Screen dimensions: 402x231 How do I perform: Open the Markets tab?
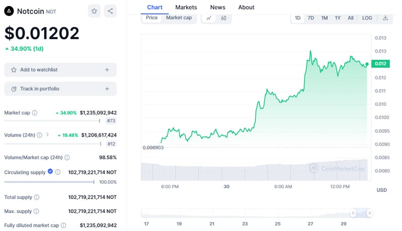pos(186,8)
